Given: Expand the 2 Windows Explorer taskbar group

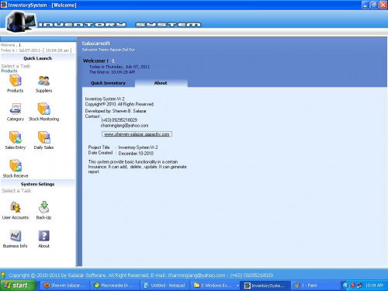Looking at the screenshot, I should [216, 286].
